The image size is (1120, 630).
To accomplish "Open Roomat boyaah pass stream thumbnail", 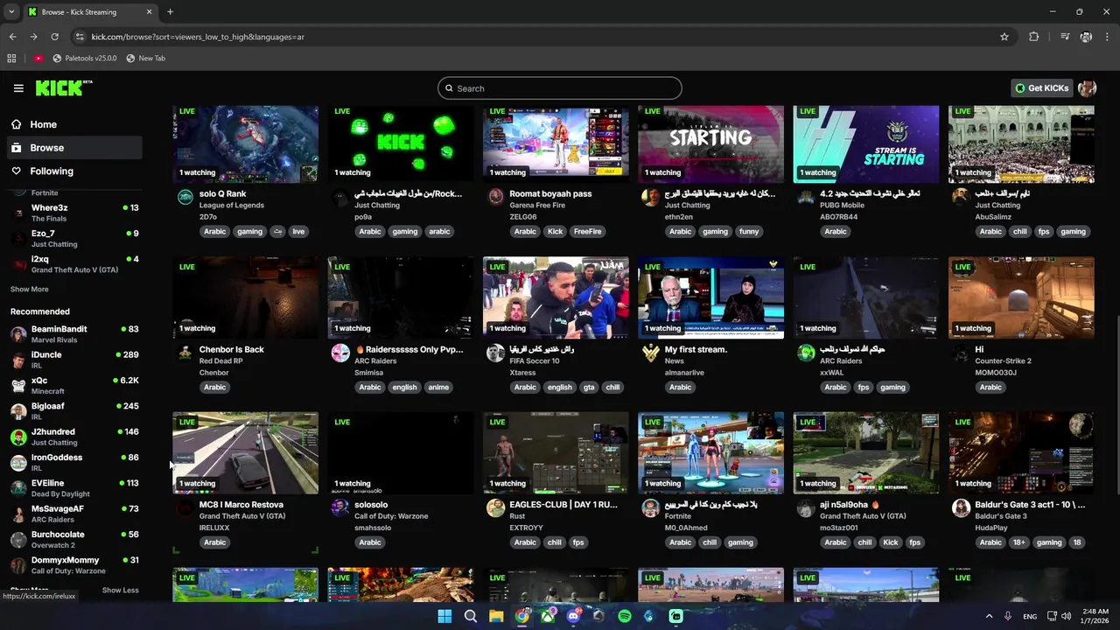I will pos(556,144).
